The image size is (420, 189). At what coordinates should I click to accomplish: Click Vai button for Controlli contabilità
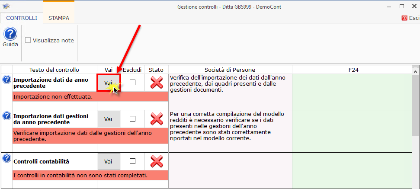click(x=109, y=161)
